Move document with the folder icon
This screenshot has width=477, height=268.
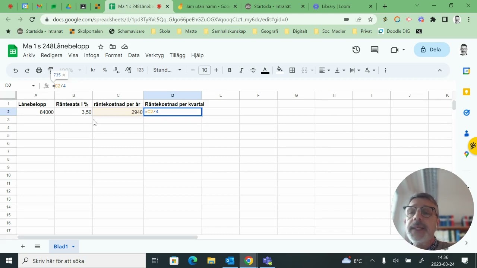tap(113, 47)
